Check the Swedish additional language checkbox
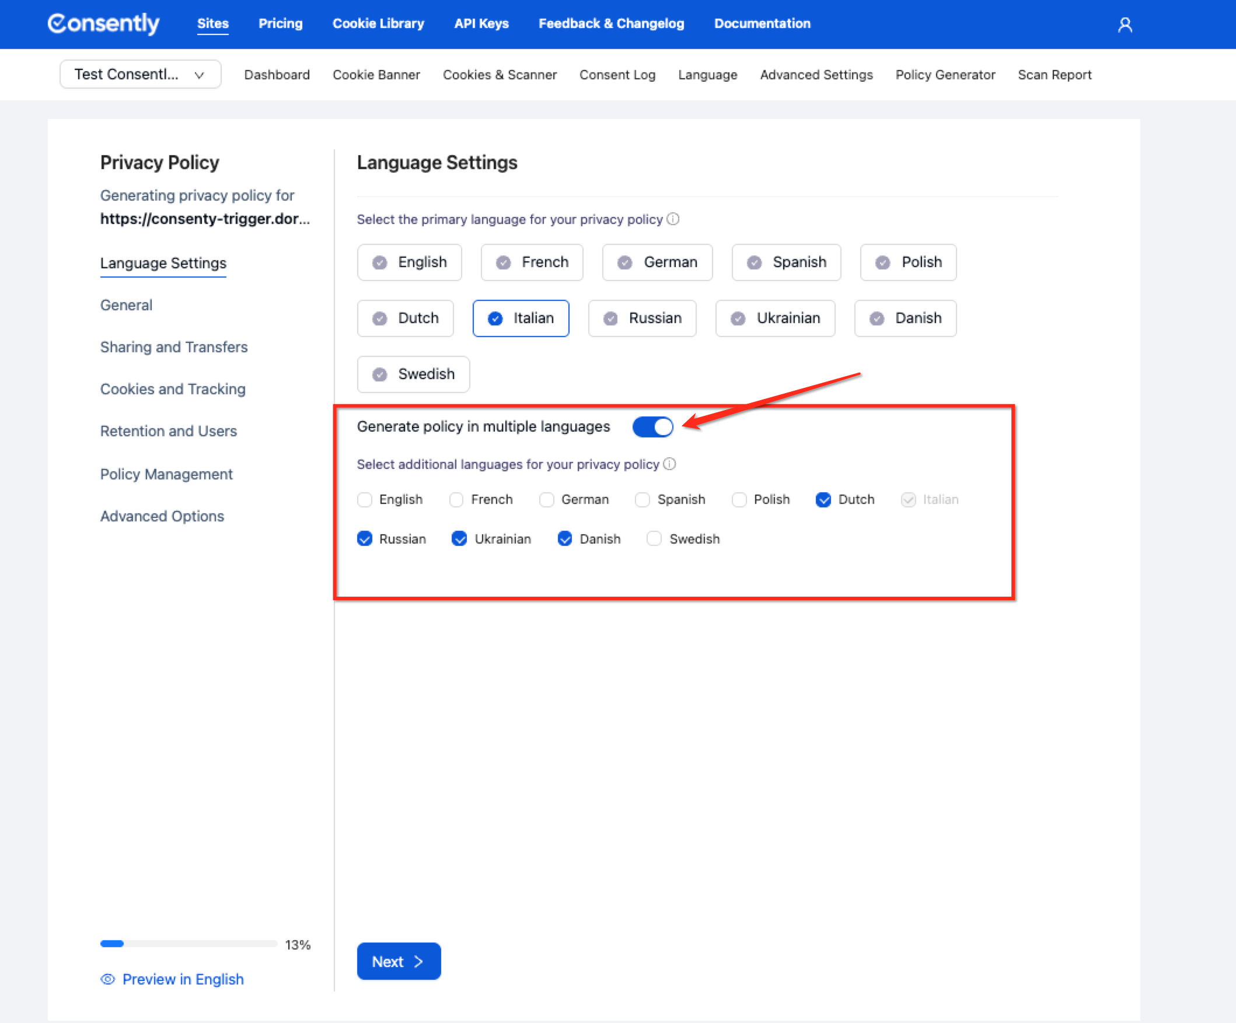1236x1023 pixels. click(654, 539)
